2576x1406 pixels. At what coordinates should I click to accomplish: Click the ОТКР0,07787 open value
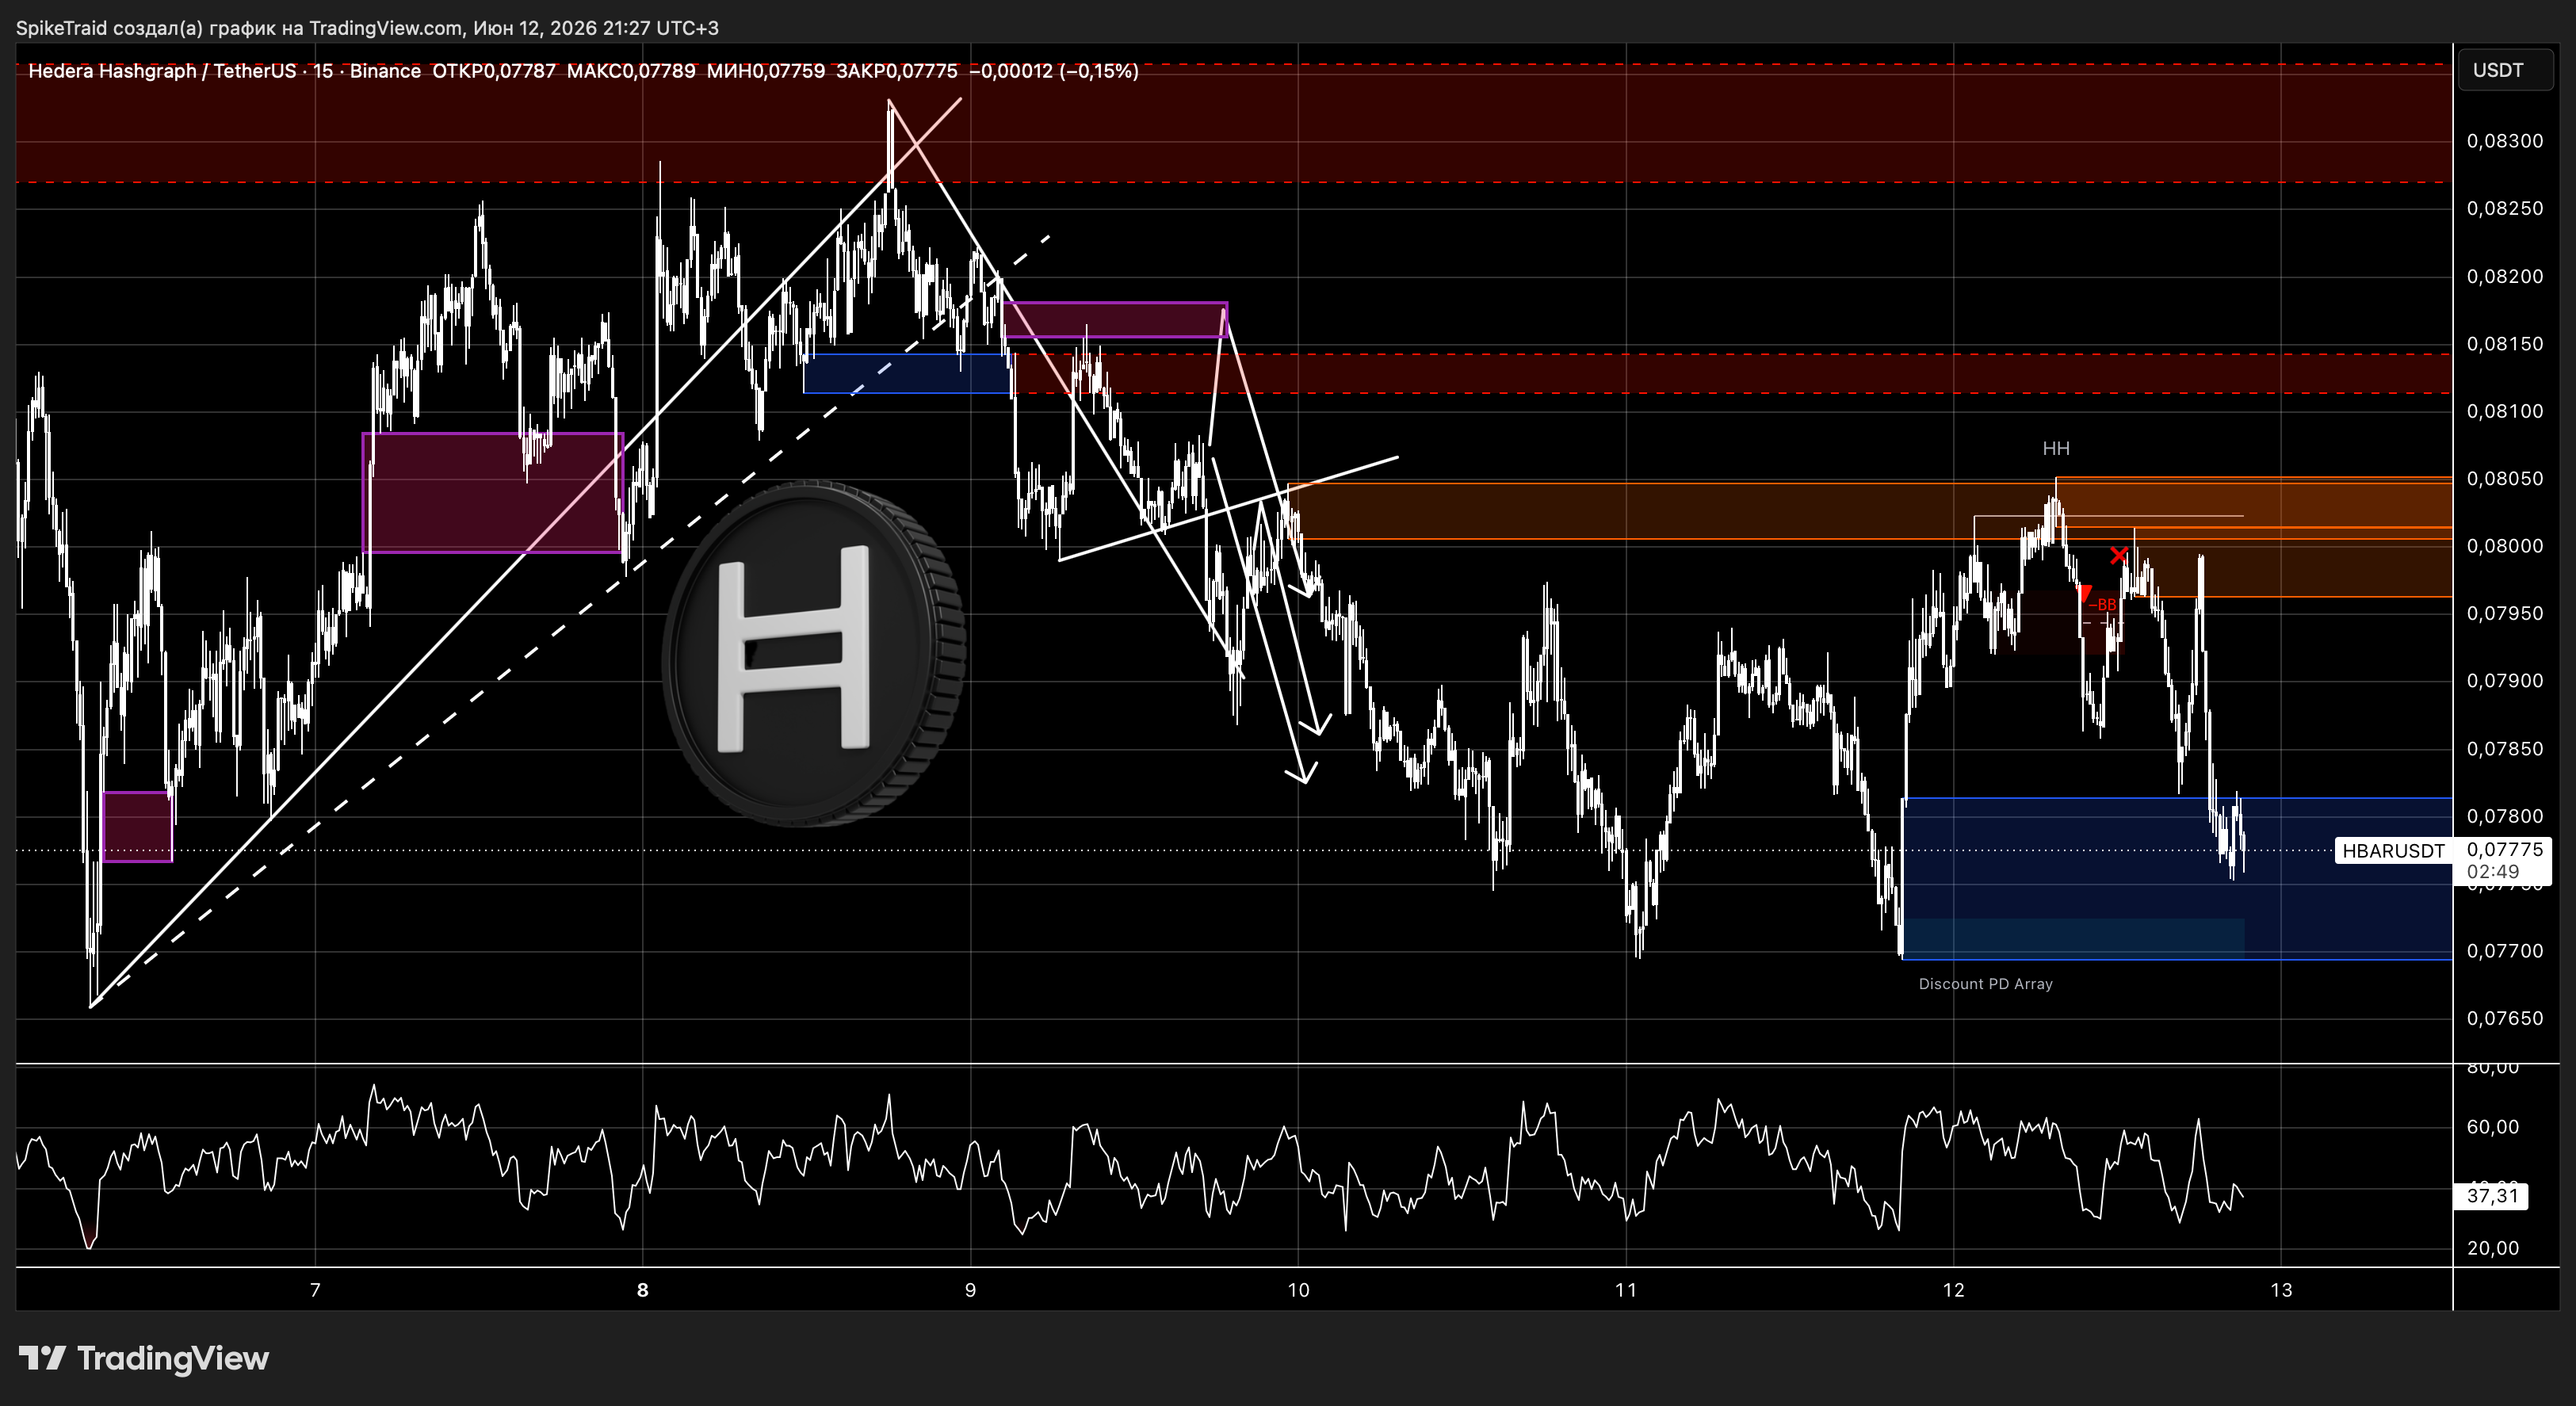point(493,71)
